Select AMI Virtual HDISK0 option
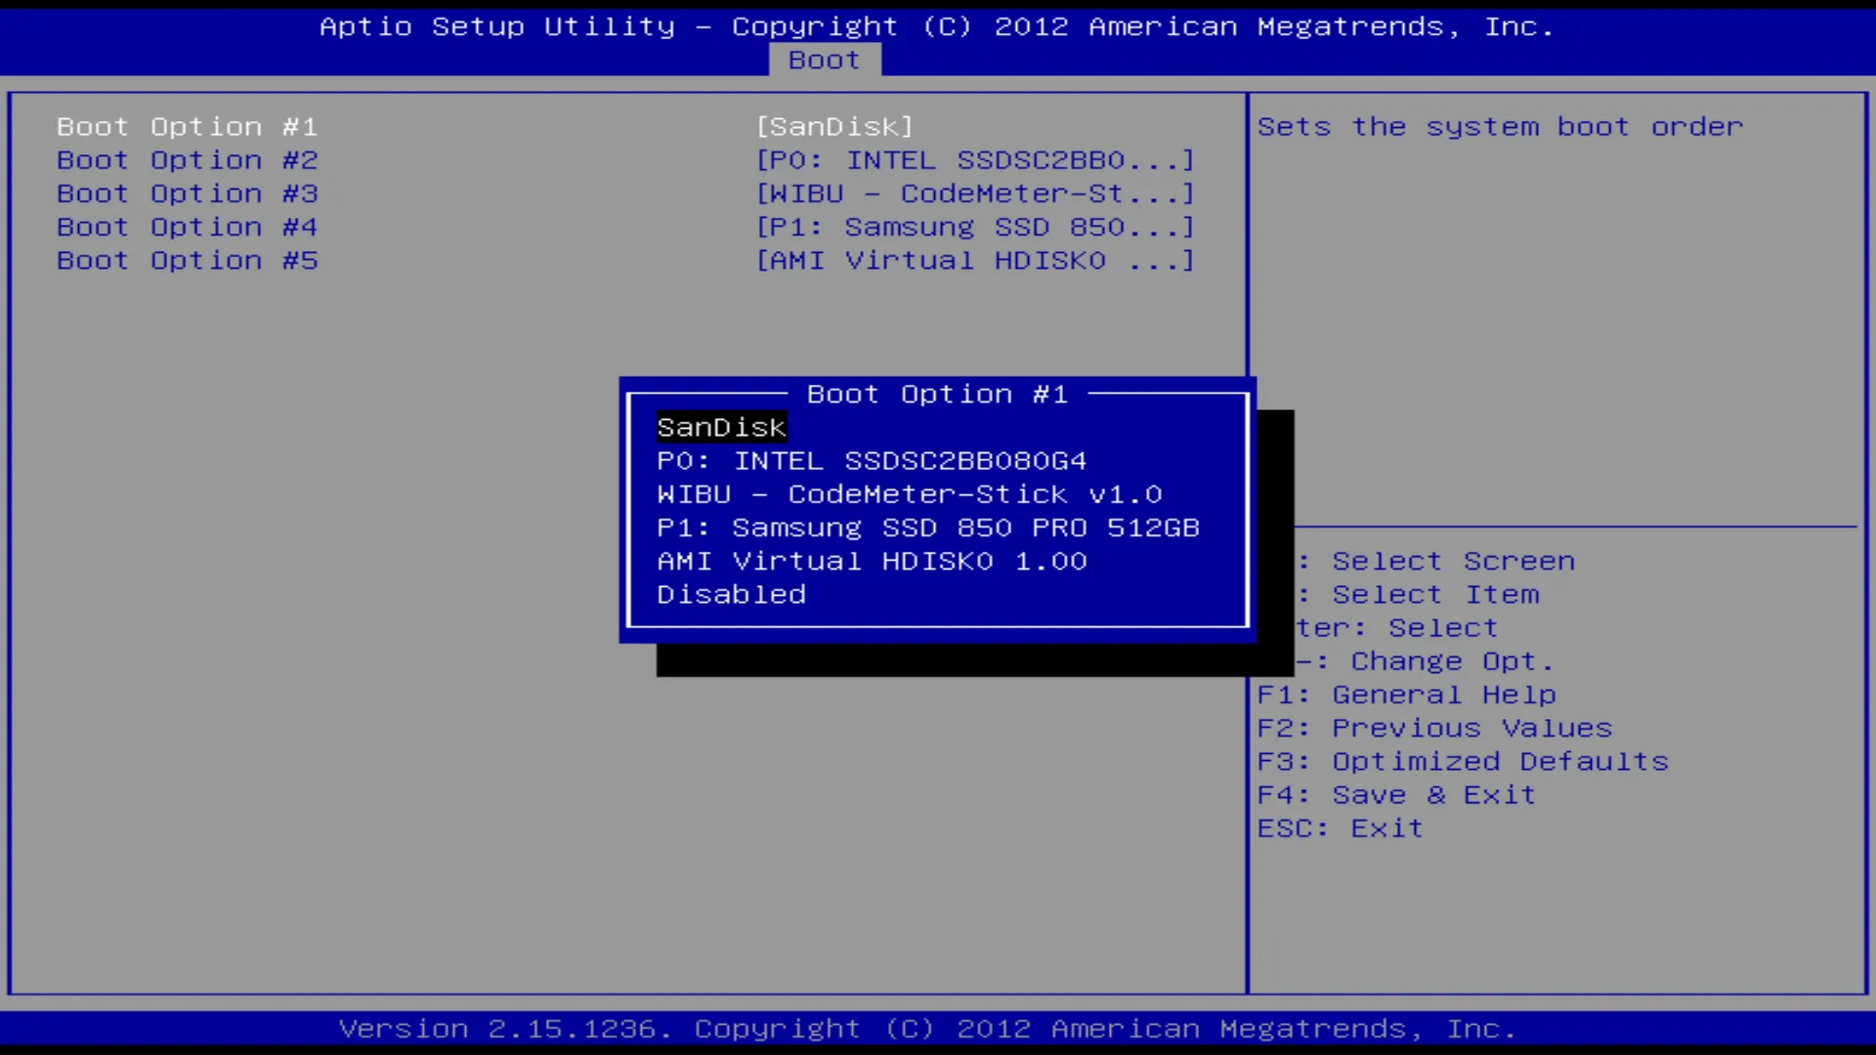Screen dimensions: 1876x1055 click(x=871, y=561)
